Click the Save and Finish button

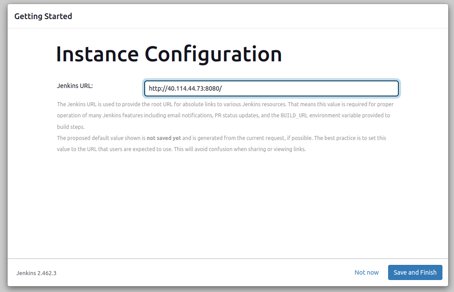(x=415, y=272)
